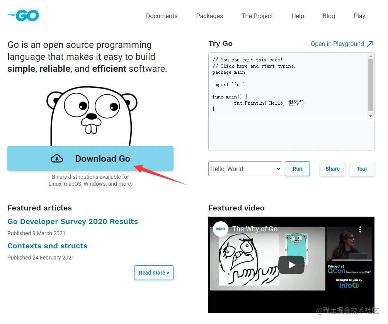Click Read more featured articles button

154,273
